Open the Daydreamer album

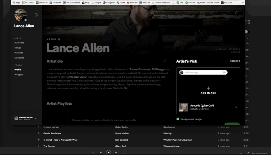[x=169, y=127]
